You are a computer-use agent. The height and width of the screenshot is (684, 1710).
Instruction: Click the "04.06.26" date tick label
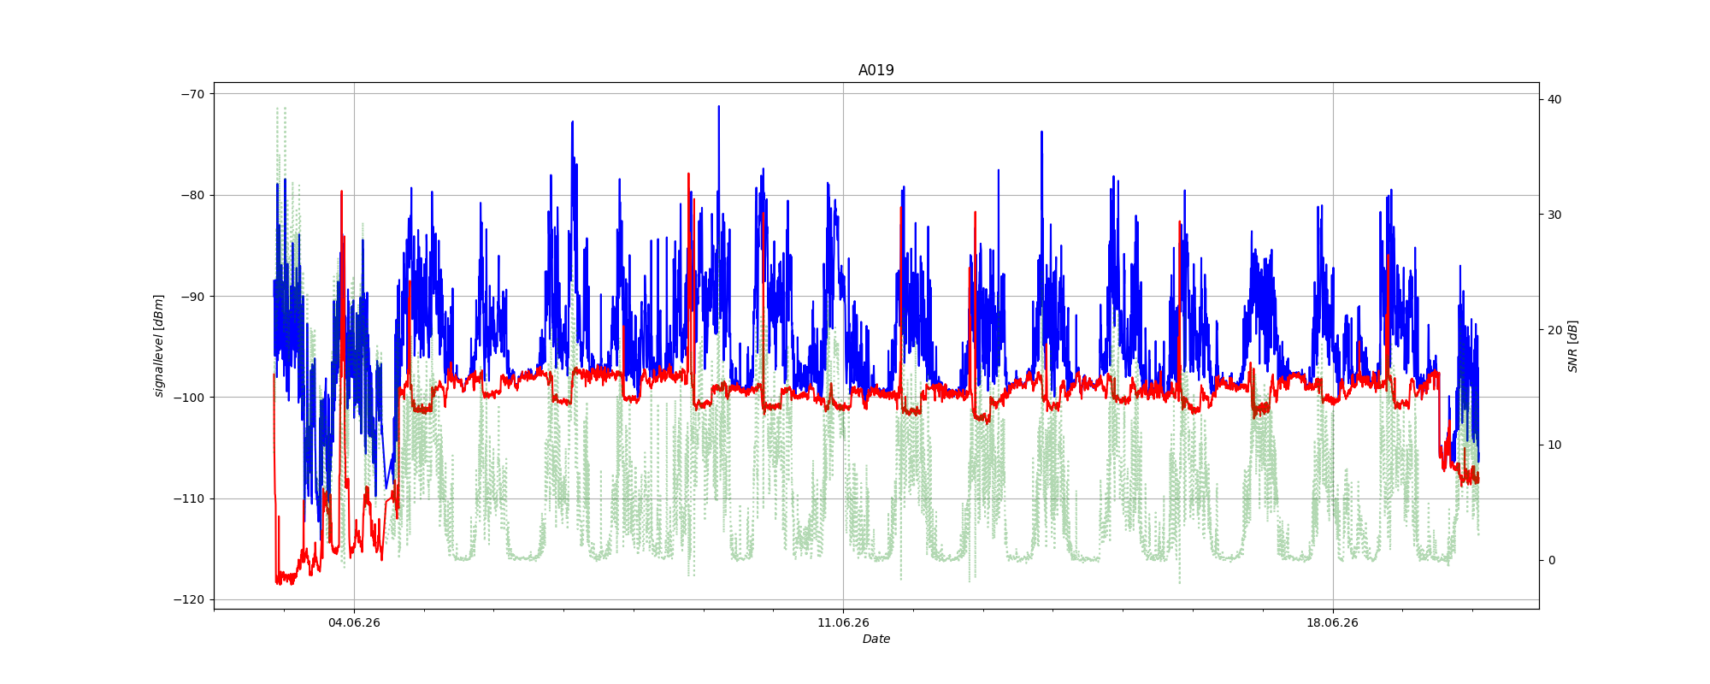click(x=354, y=622)
